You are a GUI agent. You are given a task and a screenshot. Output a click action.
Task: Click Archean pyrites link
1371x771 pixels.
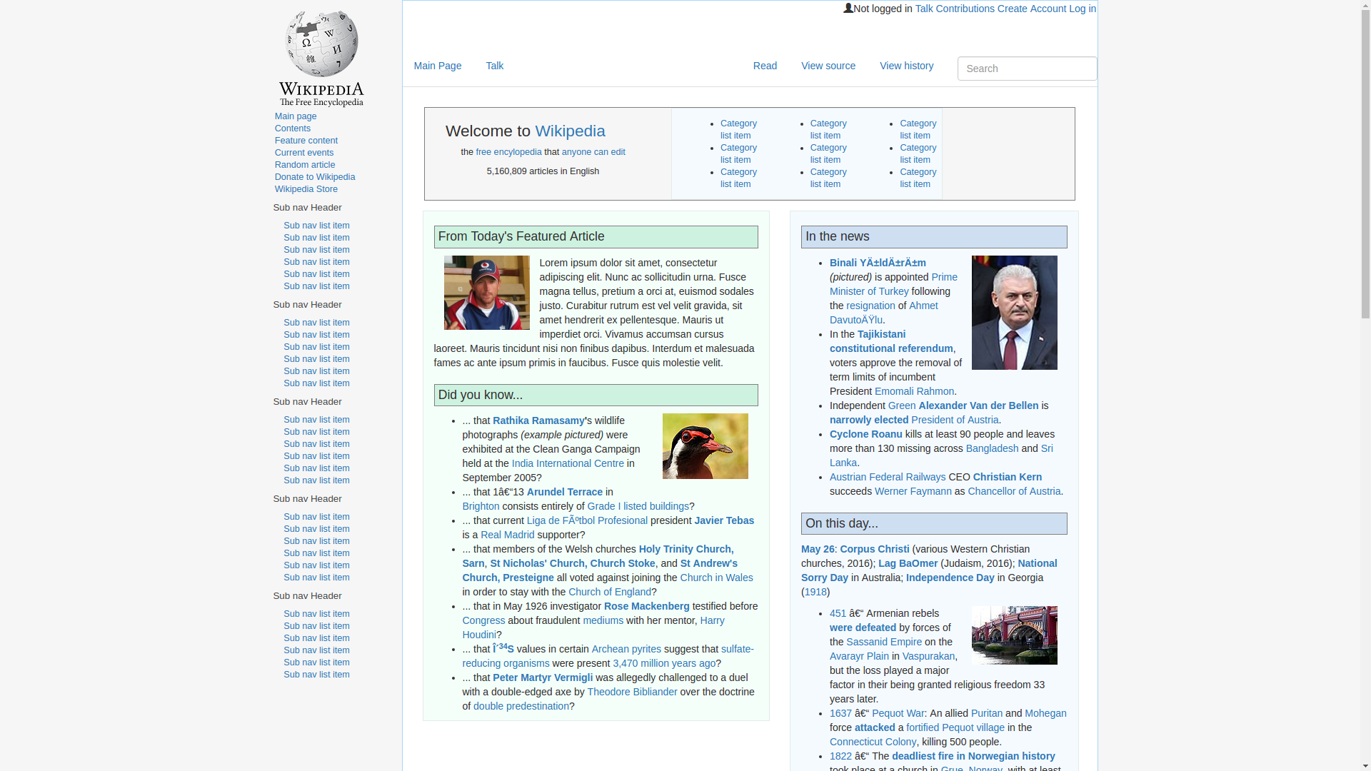626,649
